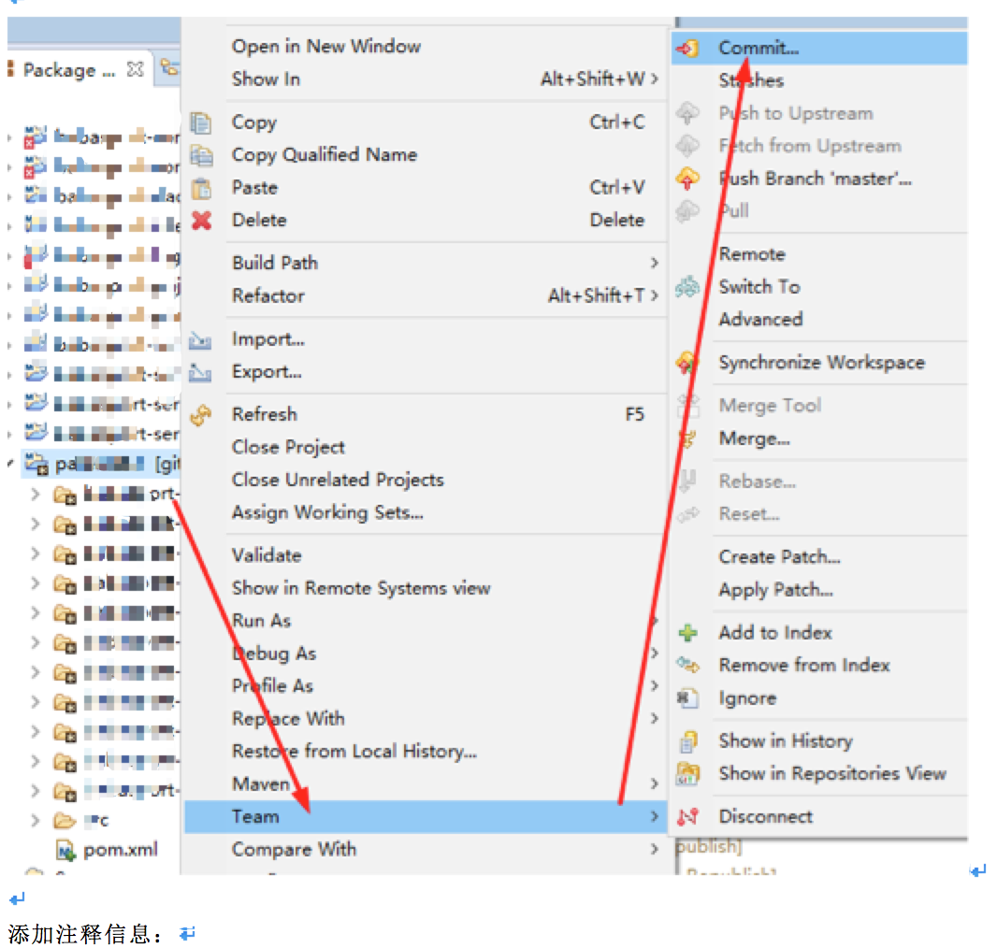Viewport: 997px width, 948px height.
Task: Click the Push to Upstream cloud icon
Action: coord(687,113)
